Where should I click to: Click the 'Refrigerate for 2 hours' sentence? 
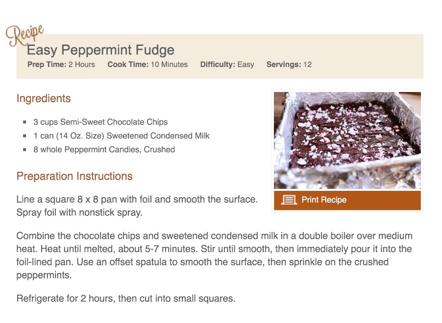pos(126,298)
